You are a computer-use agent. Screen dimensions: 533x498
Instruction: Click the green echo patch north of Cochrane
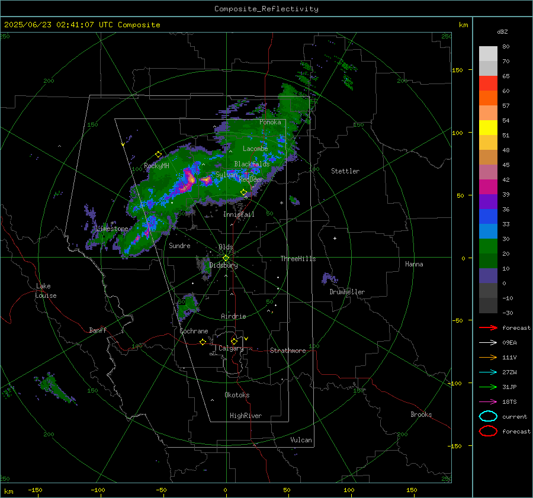coord(187,306)
